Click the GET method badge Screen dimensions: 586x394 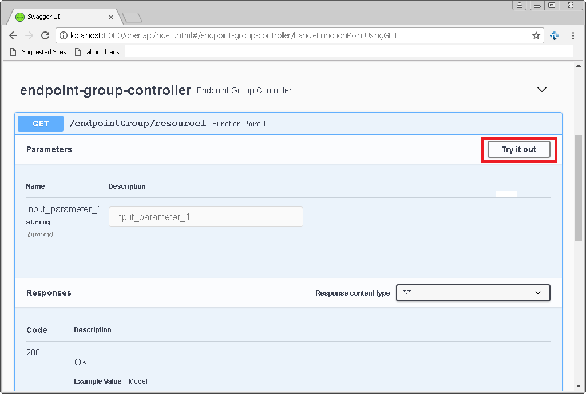(x=41, y=124)
